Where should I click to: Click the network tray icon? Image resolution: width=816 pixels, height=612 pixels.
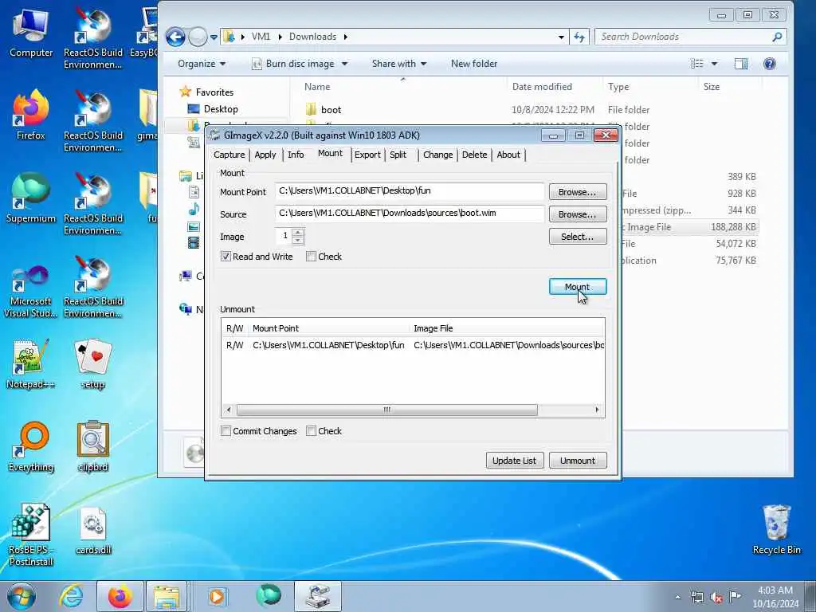coord(696,597)
